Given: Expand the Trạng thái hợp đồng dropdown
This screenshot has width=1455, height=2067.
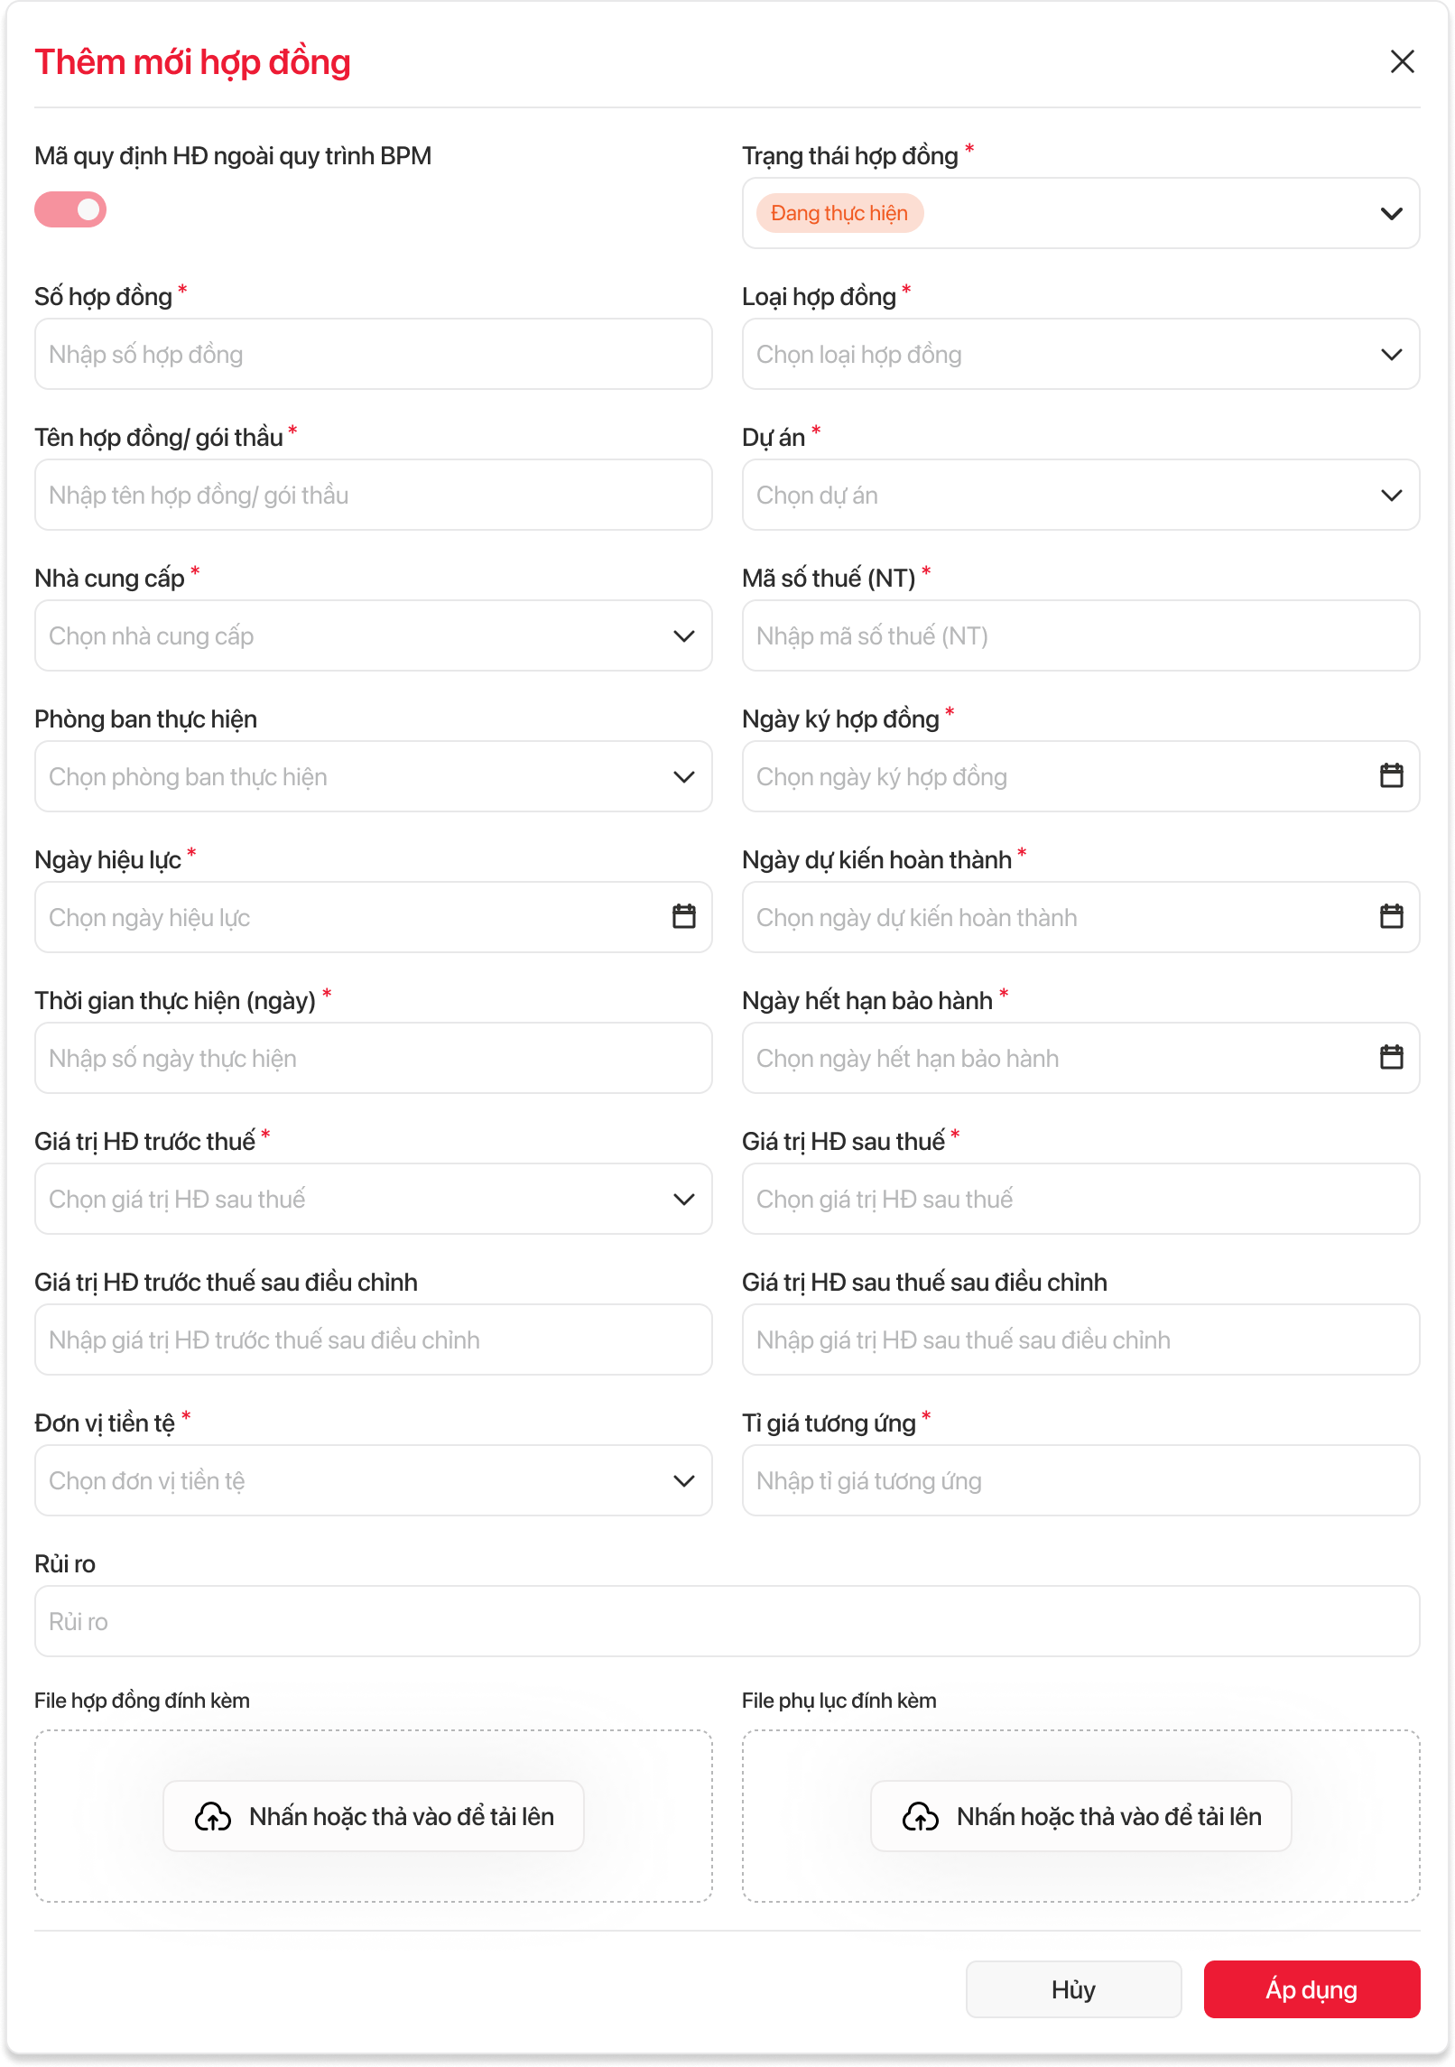Looking at the screenshot, I should click(x=1391, y=214).
